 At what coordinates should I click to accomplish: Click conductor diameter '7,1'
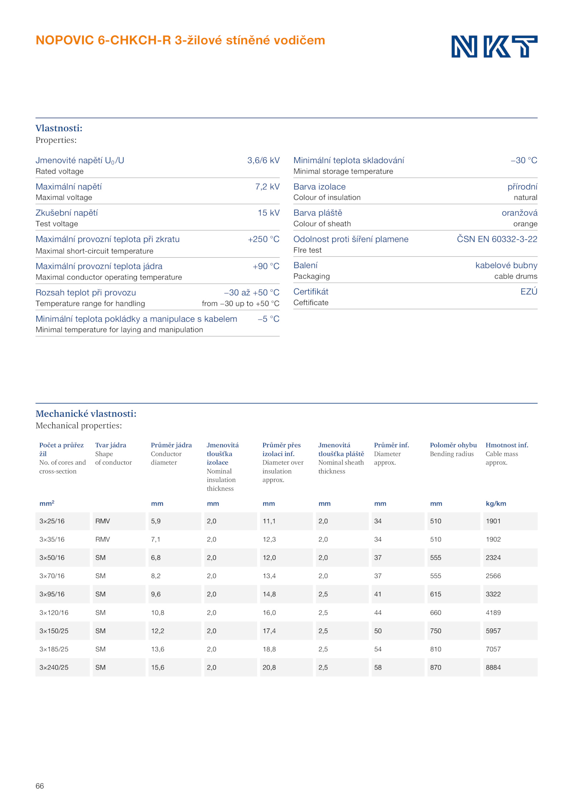pyautogui.click(x=155, y=539)
